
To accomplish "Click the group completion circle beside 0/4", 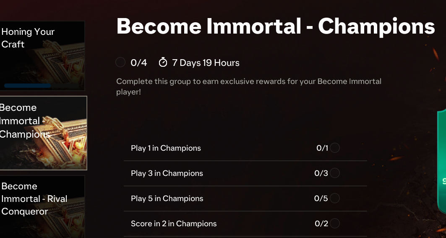I will pos(120,63).
